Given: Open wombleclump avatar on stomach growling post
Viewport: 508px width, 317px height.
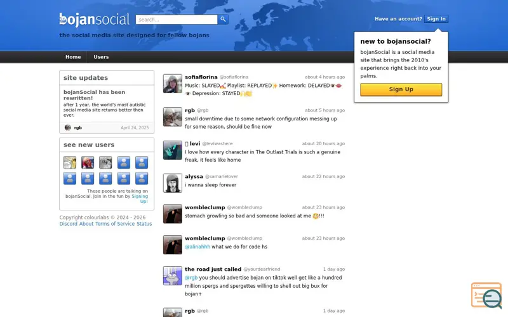Looking at the screenshot, I should point(172,214).
